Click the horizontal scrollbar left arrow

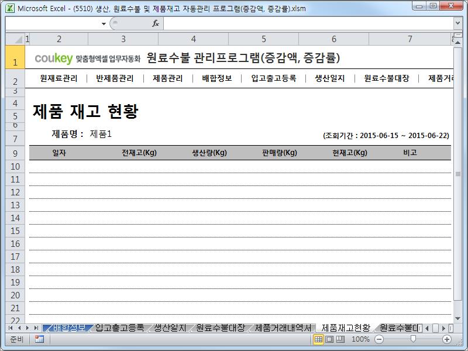point(427,328)
